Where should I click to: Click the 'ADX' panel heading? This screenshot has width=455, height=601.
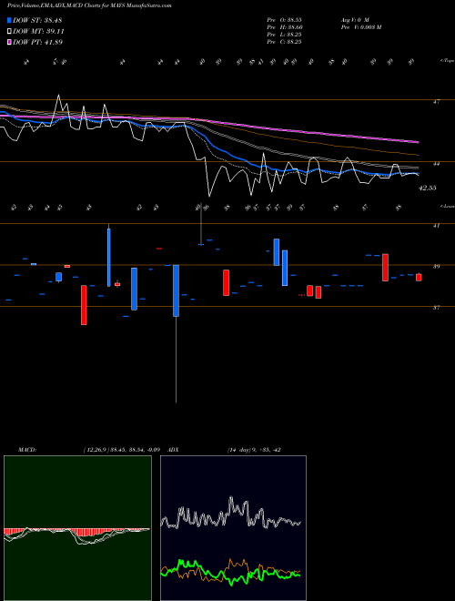pos(174,450)
